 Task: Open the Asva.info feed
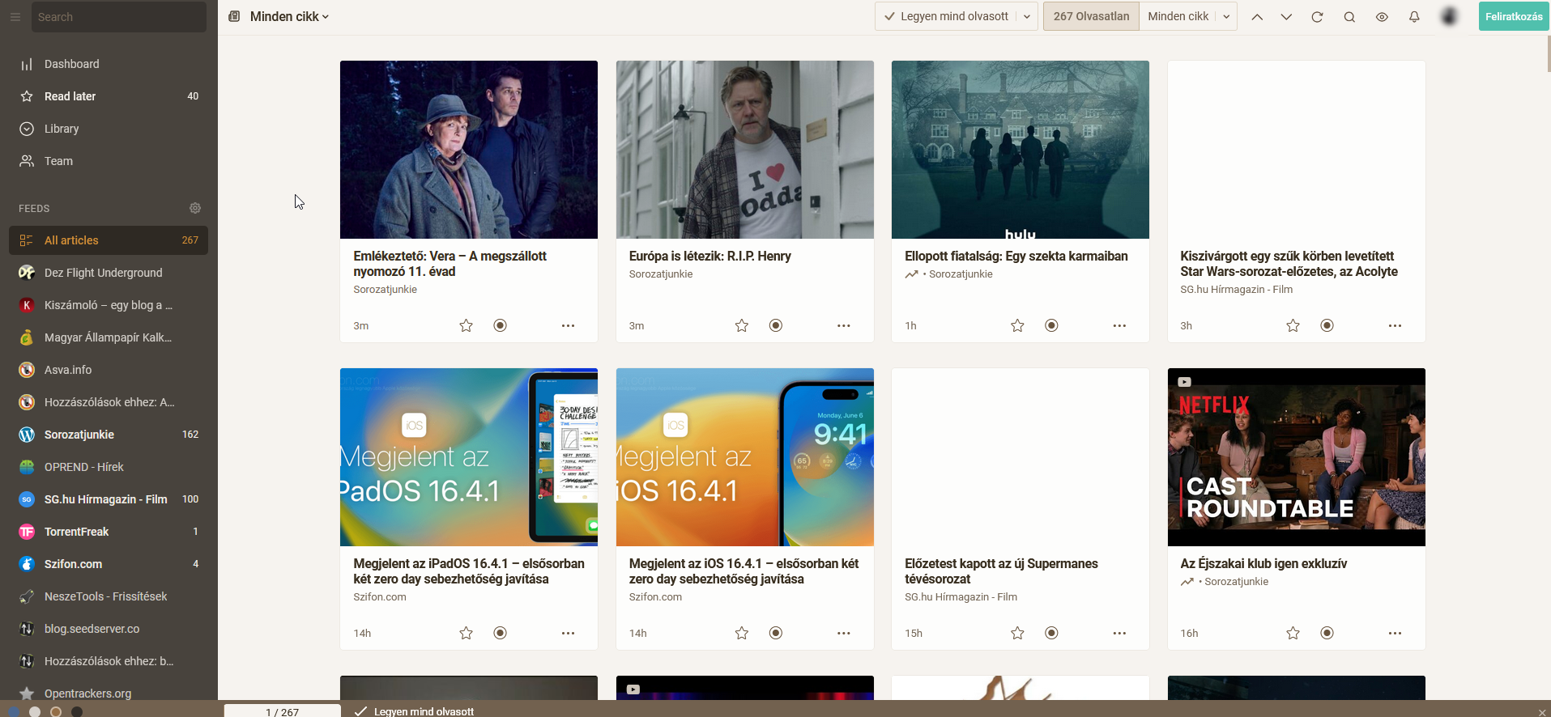pos(109,370)
